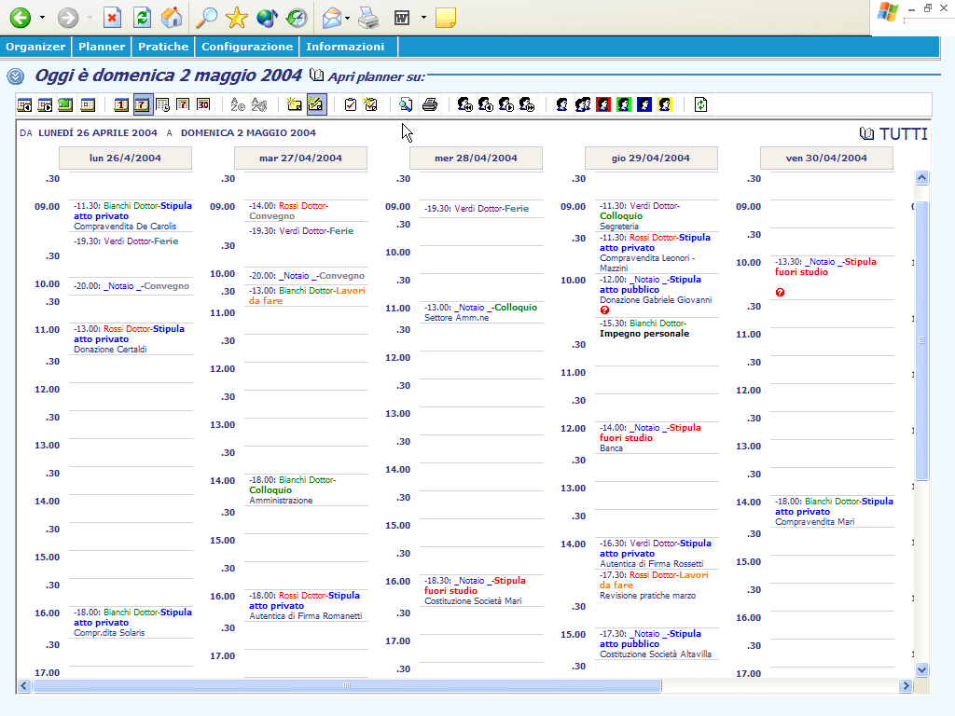
Task: Expand the Mail dropdown arrow
Action: (347, 18)
